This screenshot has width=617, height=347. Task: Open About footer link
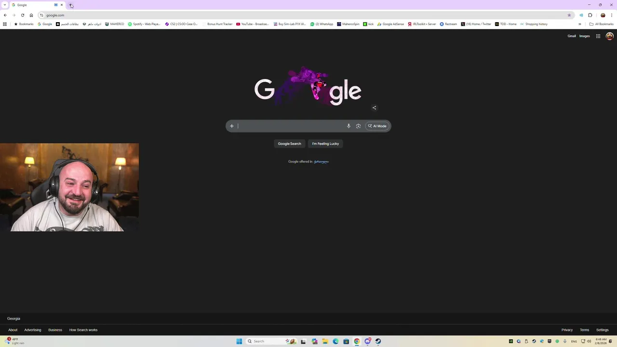pos(13,330)
